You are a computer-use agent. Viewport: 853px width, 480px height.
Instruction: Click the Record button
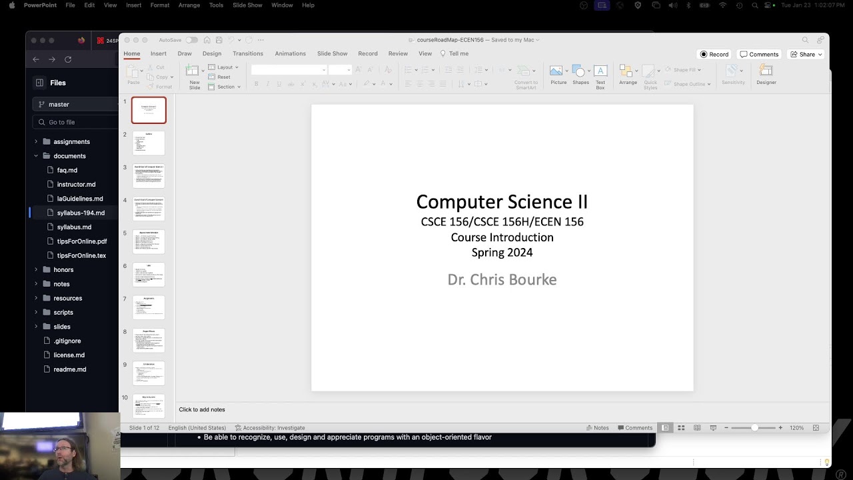[x=714, y=54]
